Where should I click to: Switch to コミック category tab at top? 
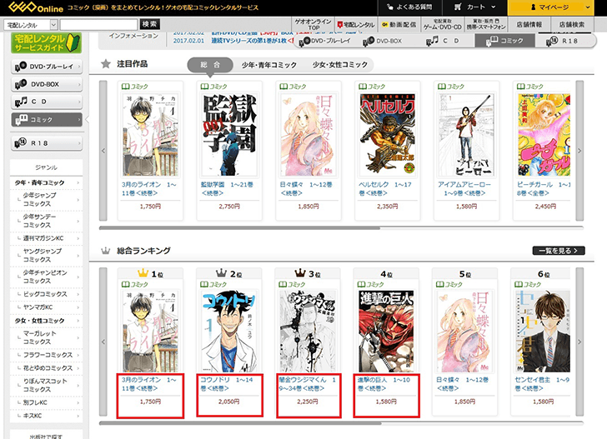click(505, 41)
